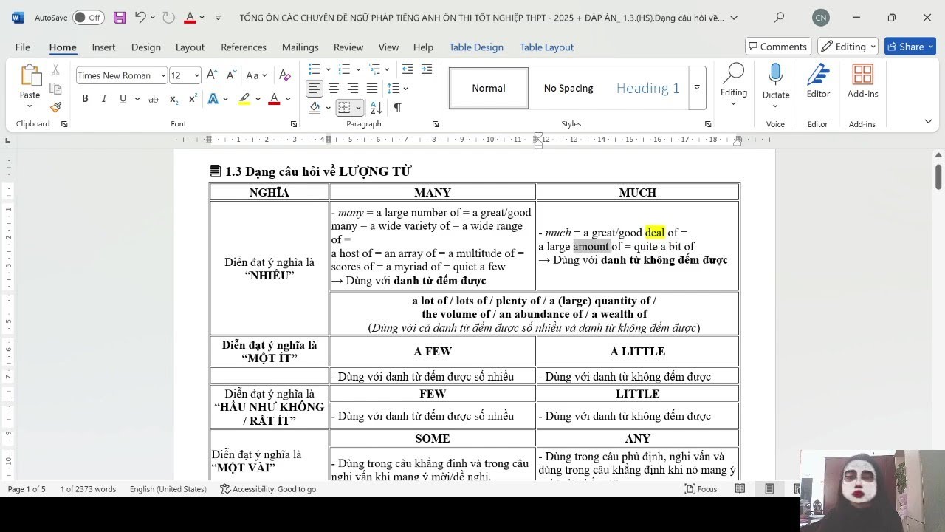This screenshot has height=532, width=945.
Task: Expand the Numbering list dropdown arrow
Action: [x=357, y=69]
